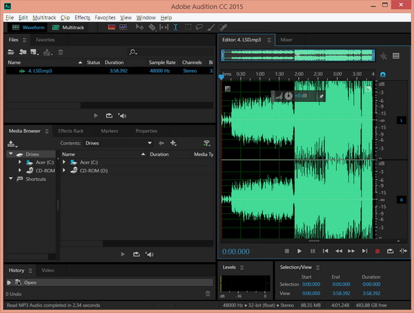414x313 pixels.
Task: Sort files by Sample Rate column
Action: (x=163, y=63)
